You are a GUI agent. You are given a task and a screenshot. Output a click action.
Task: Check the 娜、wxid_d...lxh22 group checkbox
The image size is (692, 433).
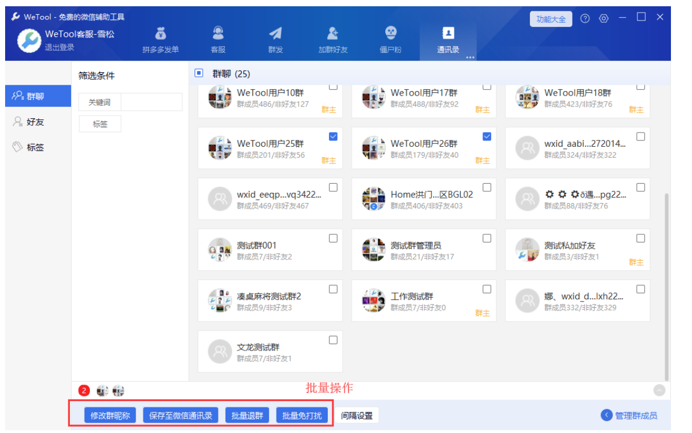coord(640,289)
